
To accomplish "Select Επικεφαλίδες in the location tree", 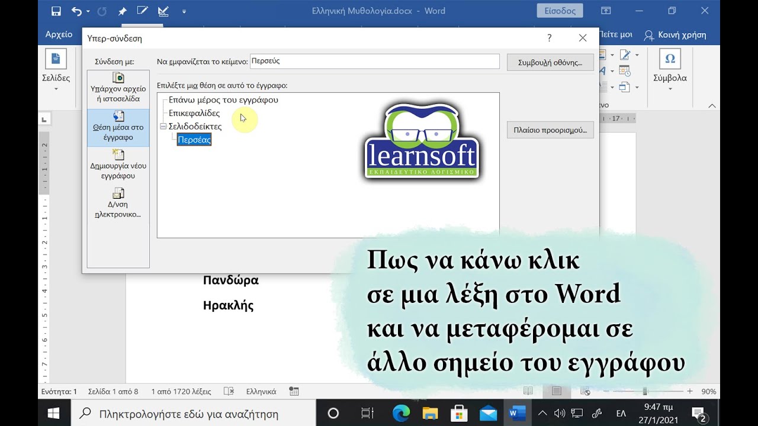I will (x=194, y=113).
